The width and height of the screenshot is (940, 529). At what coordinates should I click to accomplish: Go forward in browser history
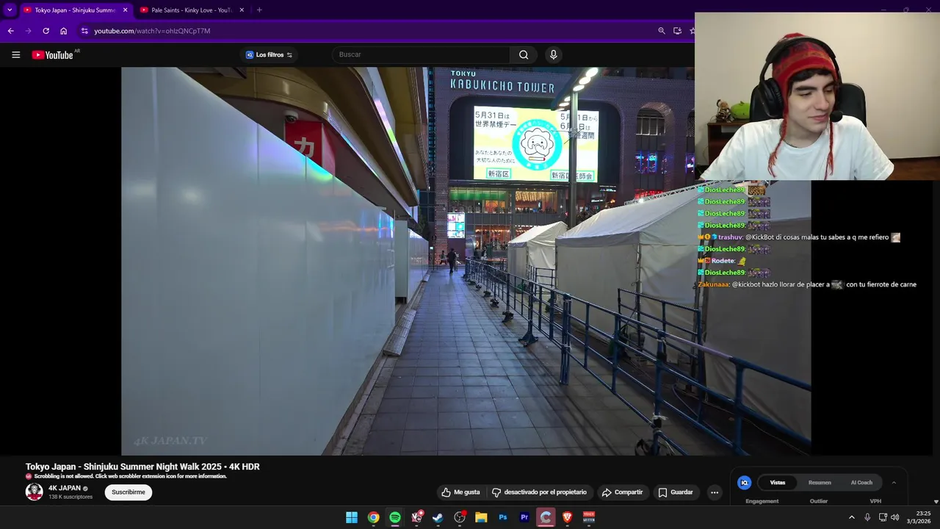(28, 31)
